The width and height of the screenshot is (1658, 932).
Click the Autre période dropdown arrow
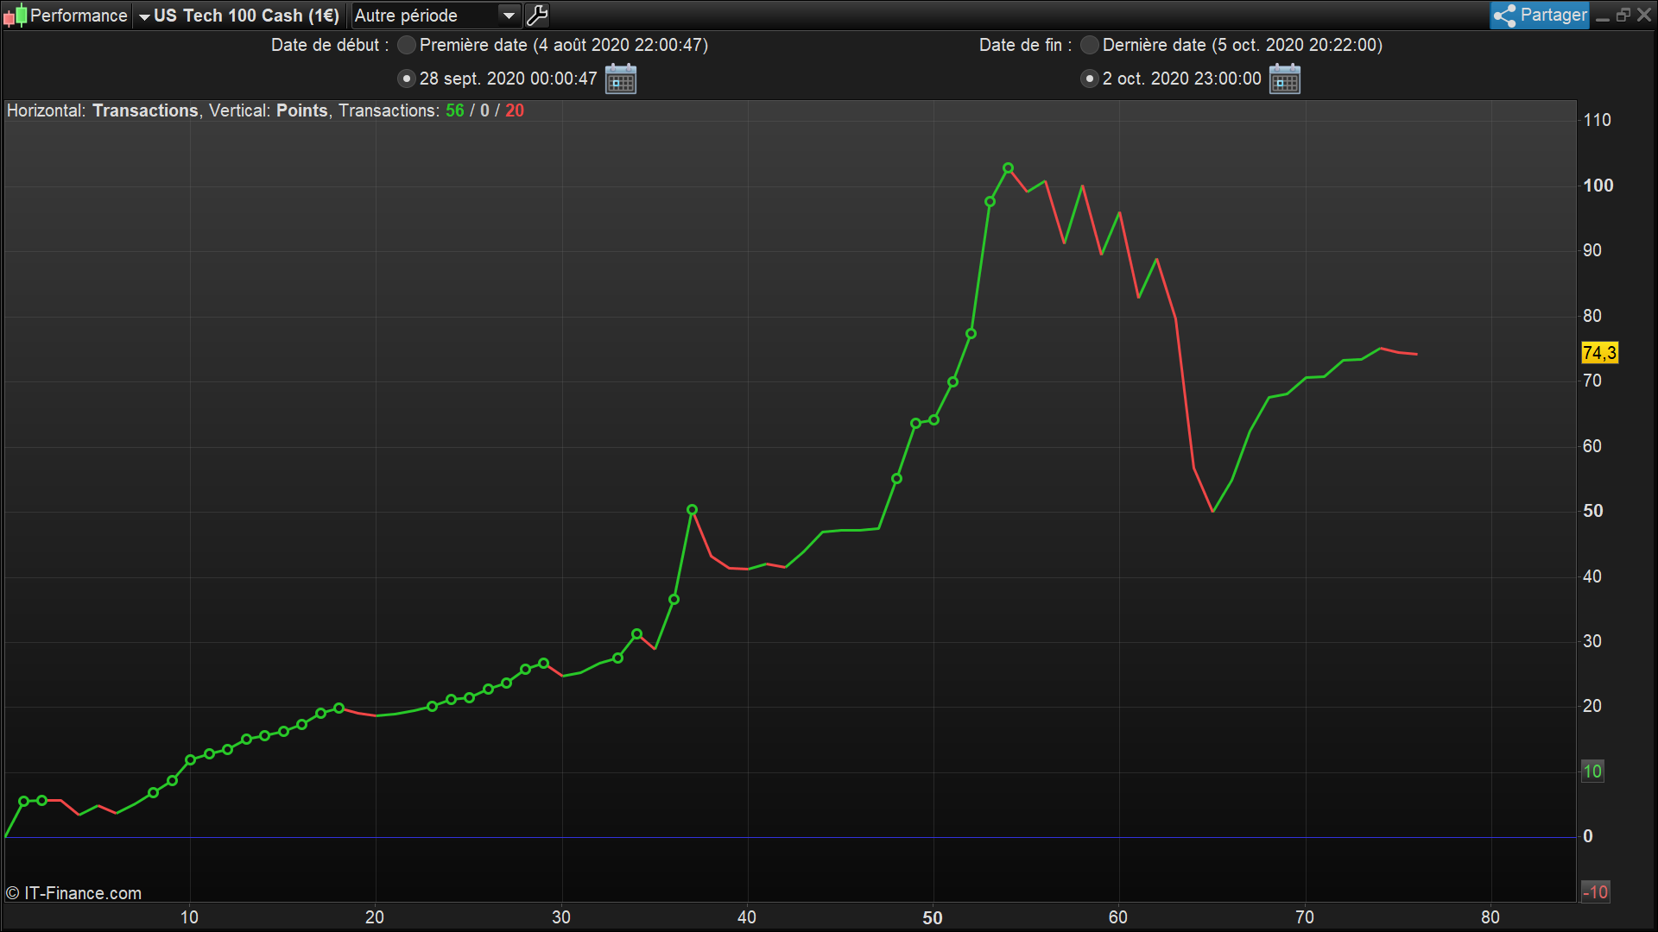click(x=509, y=16)
